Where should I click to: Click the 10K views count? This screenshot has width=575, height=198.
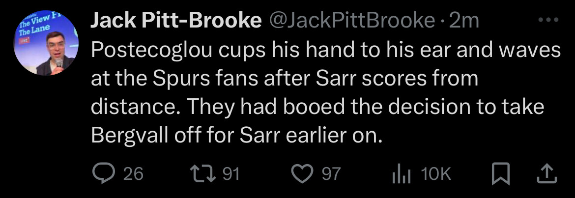(x=435, y=173)
